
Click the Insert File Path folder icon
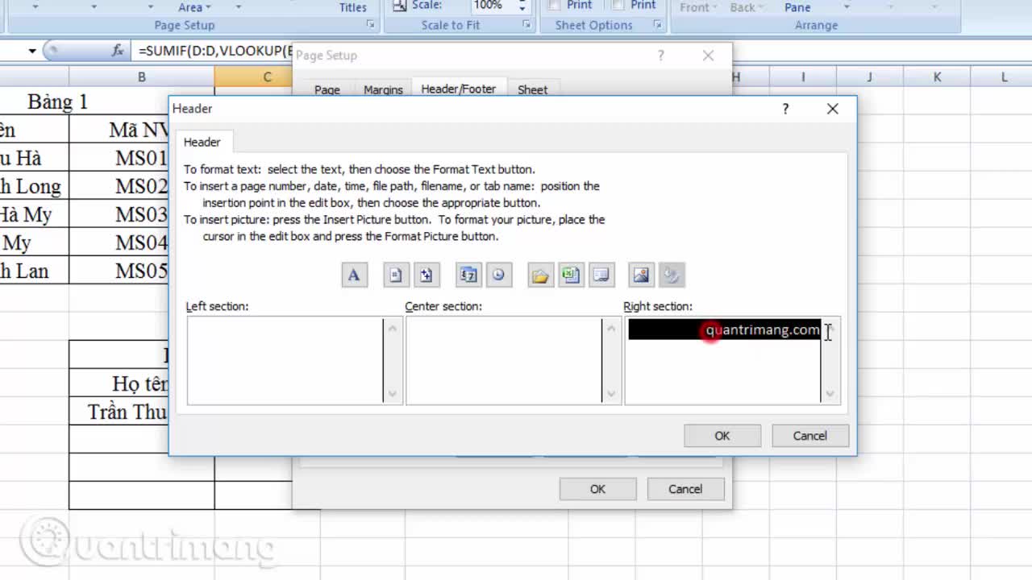540,275
